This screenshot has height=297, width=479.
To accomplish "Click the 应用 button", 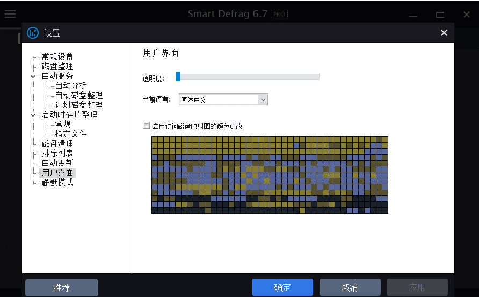I will tap(417, 287).
